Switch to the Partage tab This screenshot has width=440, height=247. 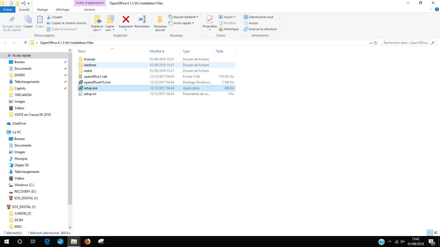[x=43, y=10]
